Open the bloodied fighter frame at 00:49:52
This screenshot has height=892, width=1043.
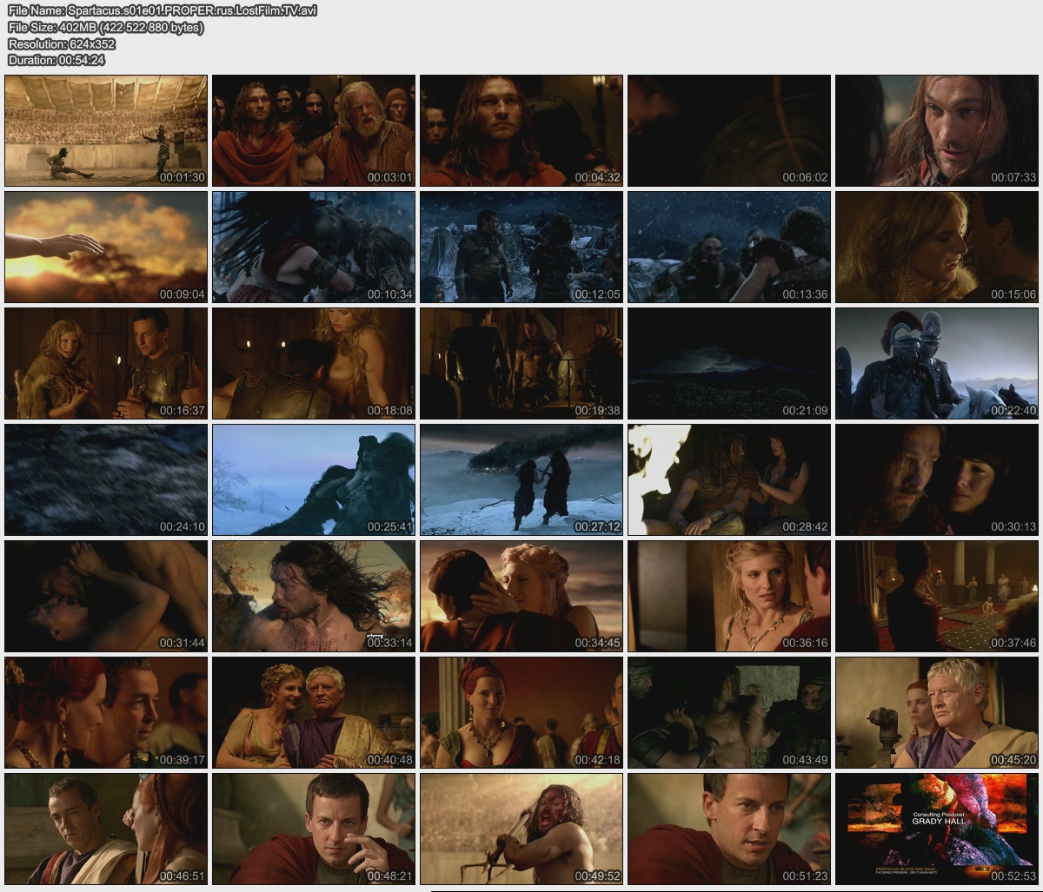click(521, 829)
